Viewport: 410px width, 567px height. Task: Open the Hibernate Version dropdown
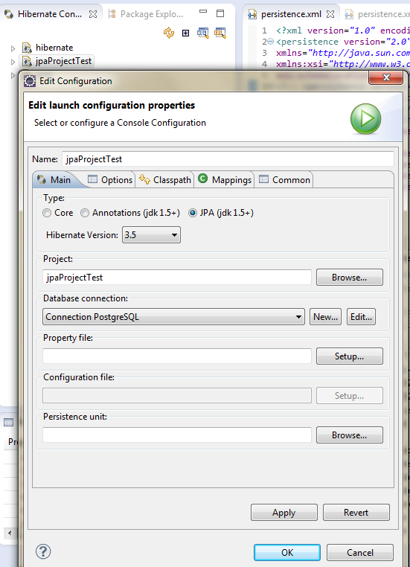click(x=151, y=235)
